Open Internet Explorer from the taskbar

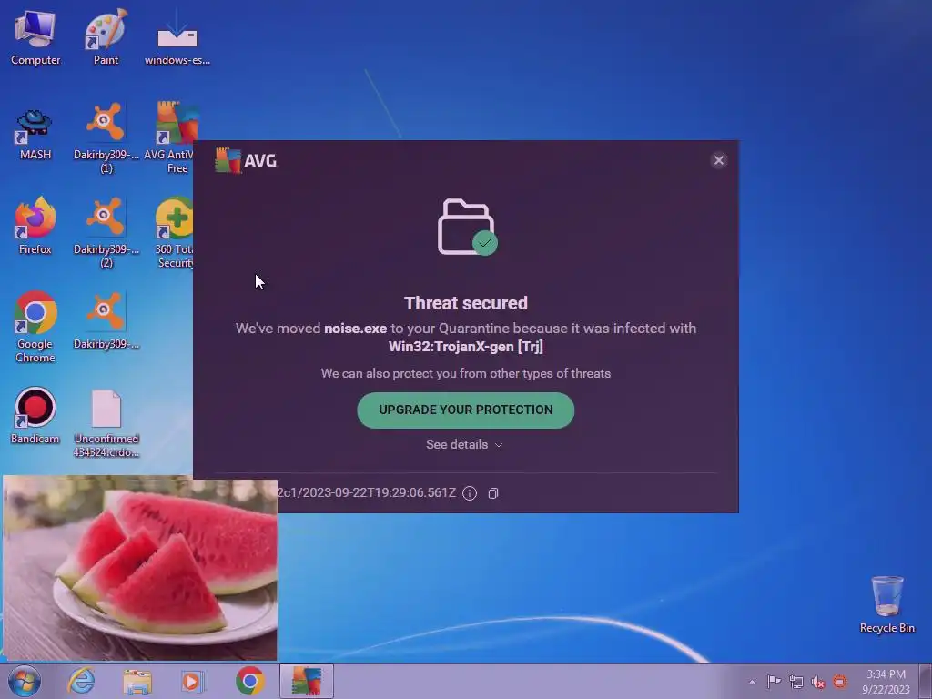81,681
